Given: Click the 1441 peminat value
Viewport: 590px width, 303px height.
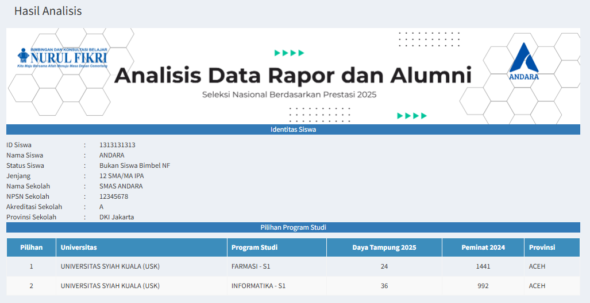Looking at the screenshot, I should pos(483,266).
